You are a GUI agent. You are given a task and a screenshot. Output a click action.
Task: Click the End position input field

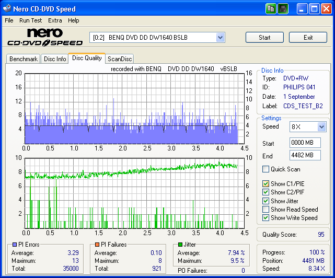coord(305,155)
